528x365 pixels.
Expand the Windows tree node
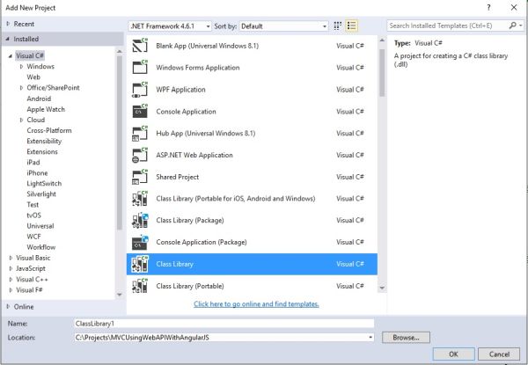tap(21, 67)
